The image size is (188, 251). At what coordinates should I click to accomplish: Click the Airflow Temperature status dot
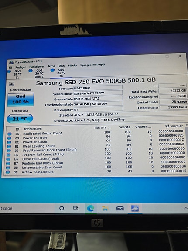click(x=7, y=172)
